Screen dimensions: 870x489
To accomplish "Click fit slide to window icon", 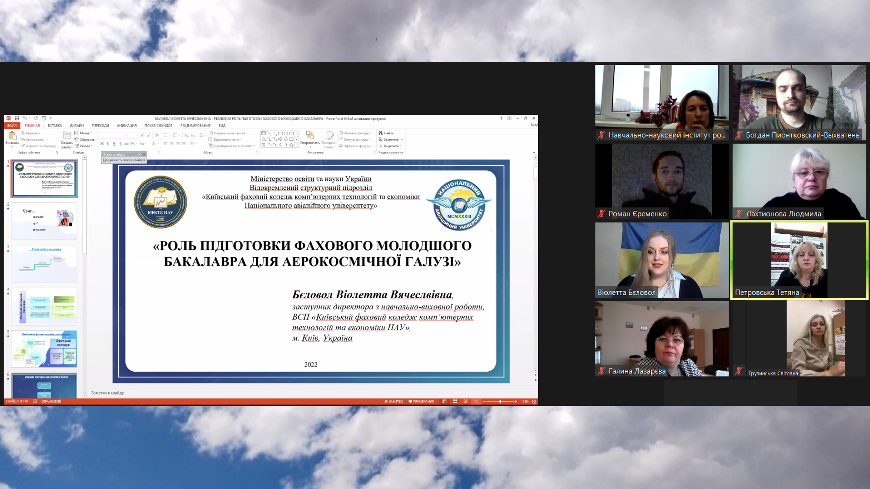I will point(534,401).
